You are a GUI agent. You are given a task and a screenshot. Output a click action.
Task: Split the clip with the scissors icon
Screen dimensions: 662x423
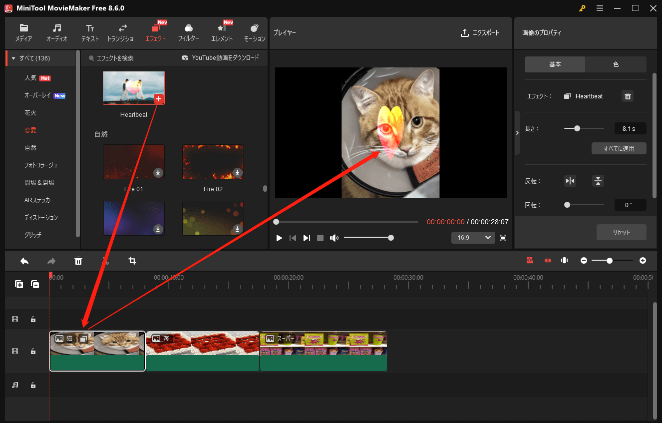105,260
